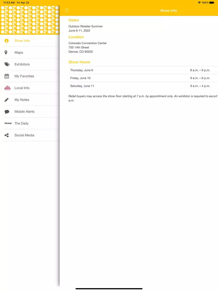Click the Exhibitors tags icon
Viewport: 218px width, 291px height.
pos(7,64)
